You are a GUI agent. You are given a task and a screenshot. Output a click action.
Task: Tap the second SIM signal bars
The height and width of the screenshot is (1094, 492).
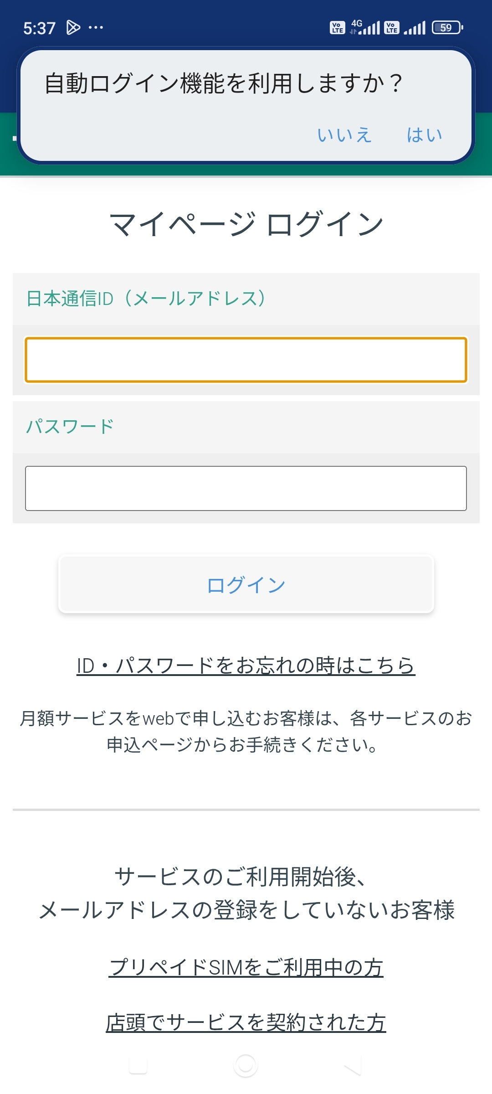click(x=415, y=28)
